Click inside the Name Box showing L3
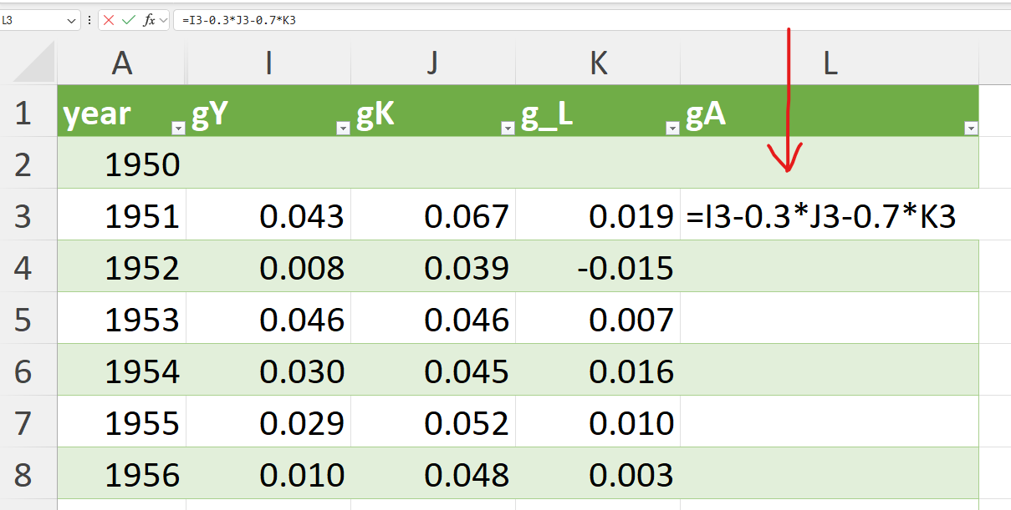 tap(38, 21)
